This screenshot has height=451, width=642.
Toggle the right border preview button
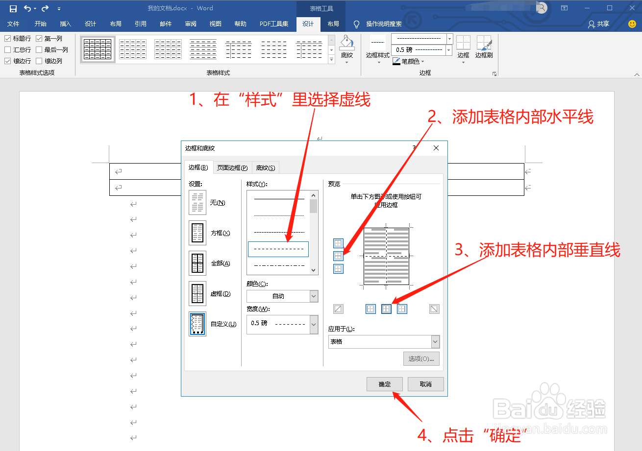(x=402, y=309)
